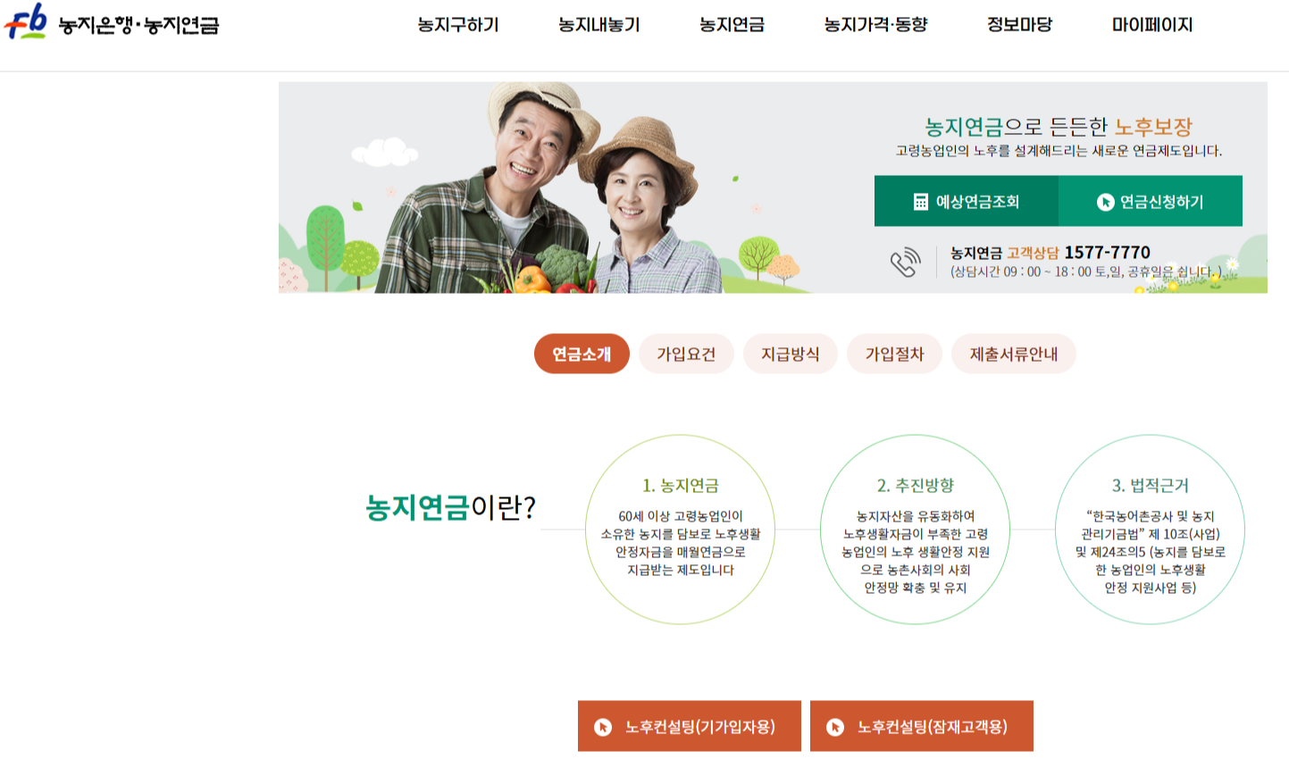The image size is (1289, 776).
Task: Click the ringing phone icon beside 고객상담
Action: [x=905, y=262]
